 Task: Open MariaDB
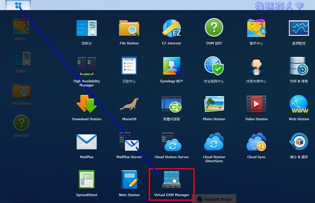coord(129,104)
